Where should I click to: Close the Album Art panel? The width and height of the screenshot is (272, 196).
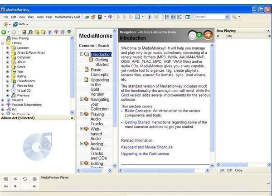(72, 118)
